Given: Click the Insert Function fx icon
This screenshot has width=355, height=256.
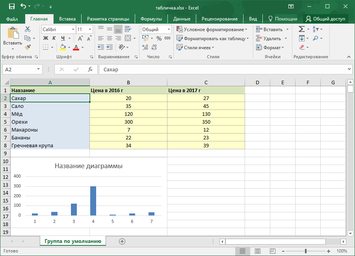Looking at the screenshot, I should coord(90,69).
